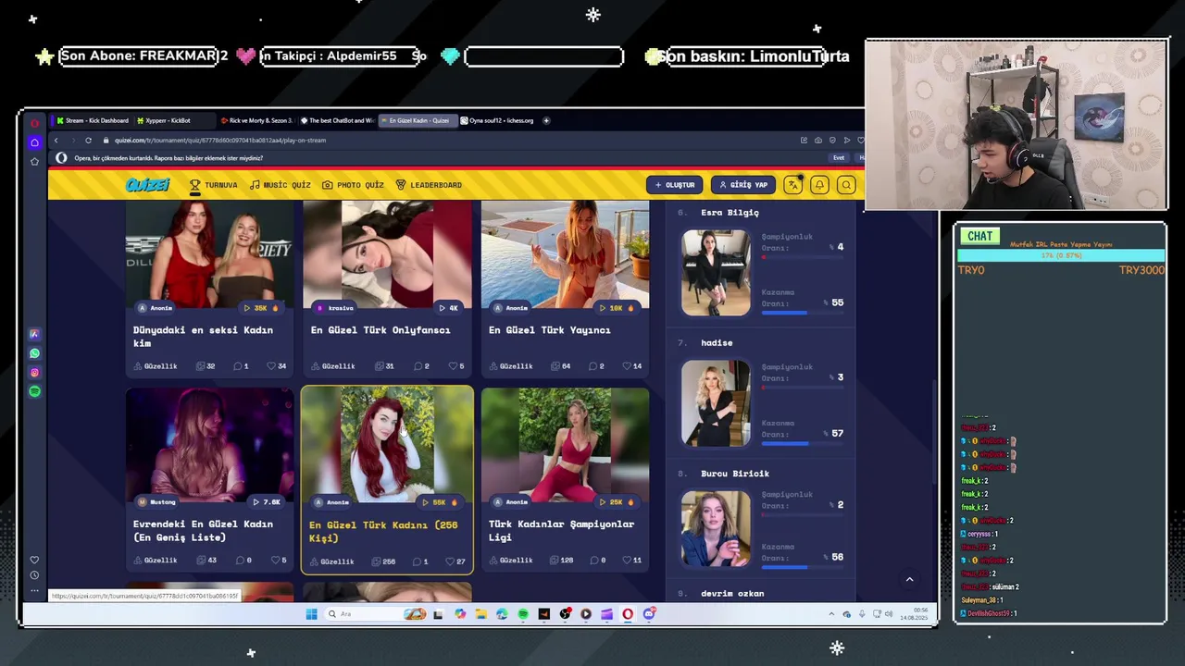Open the notifications bell icon
The width and height of the screenshot is (1185, 666).
tap(819, 185)
